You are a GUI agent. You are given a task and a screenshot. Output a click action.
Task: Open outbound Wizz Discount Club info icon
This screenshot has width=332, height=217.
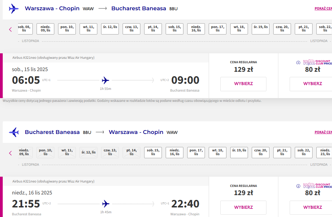click(298, 63)
